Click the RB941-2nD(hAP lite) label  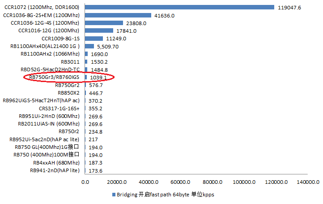click(x=55, y=170)
